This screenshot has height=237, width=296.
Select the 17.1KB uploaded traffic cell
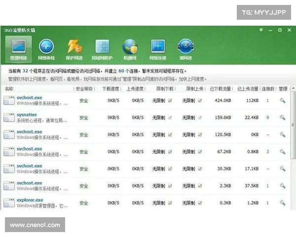252,168
